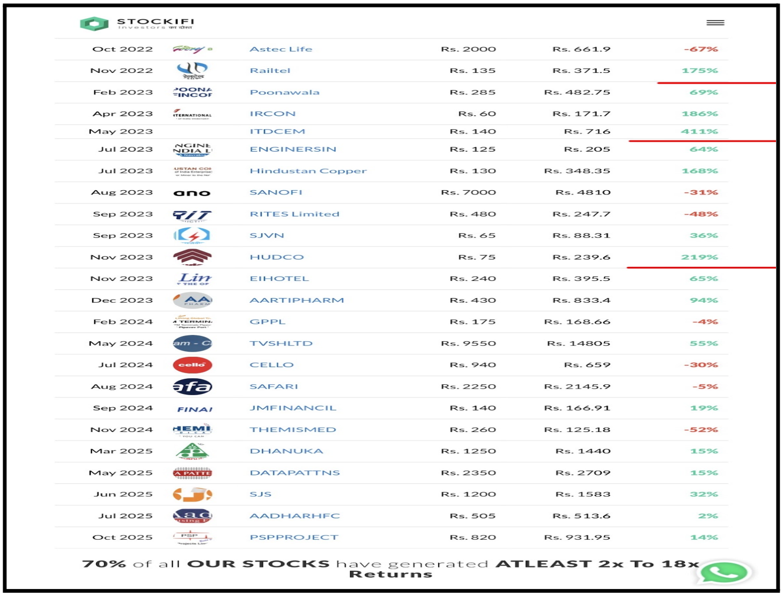Screen dimensions: 784x597
Task: Select the 'Rs. 14805' price text
Action: 579,344
